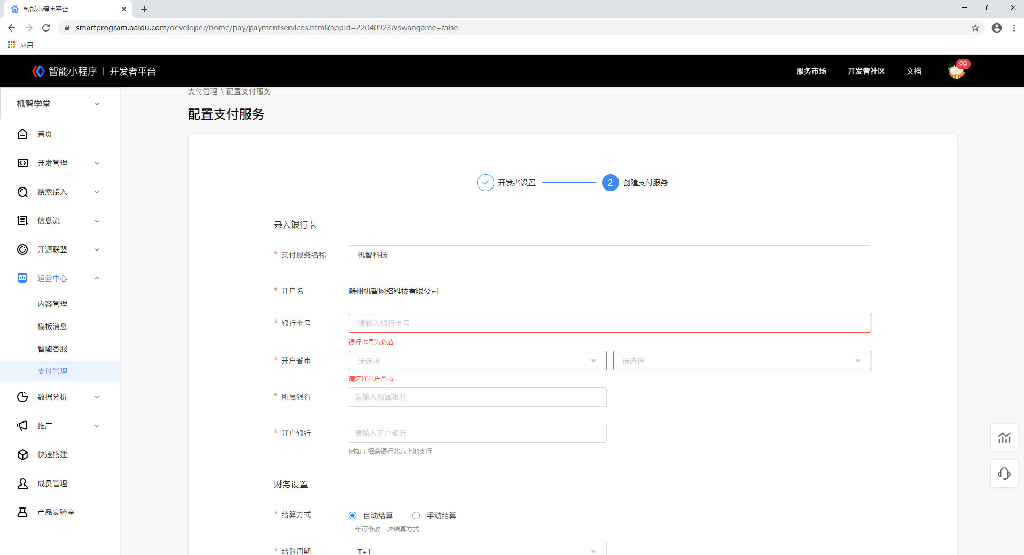This screenshot has height=555, width=1024.
Task: Click the 搜索接入 magnifier icon
Action: pyautogui.click(x=22, y=192)
